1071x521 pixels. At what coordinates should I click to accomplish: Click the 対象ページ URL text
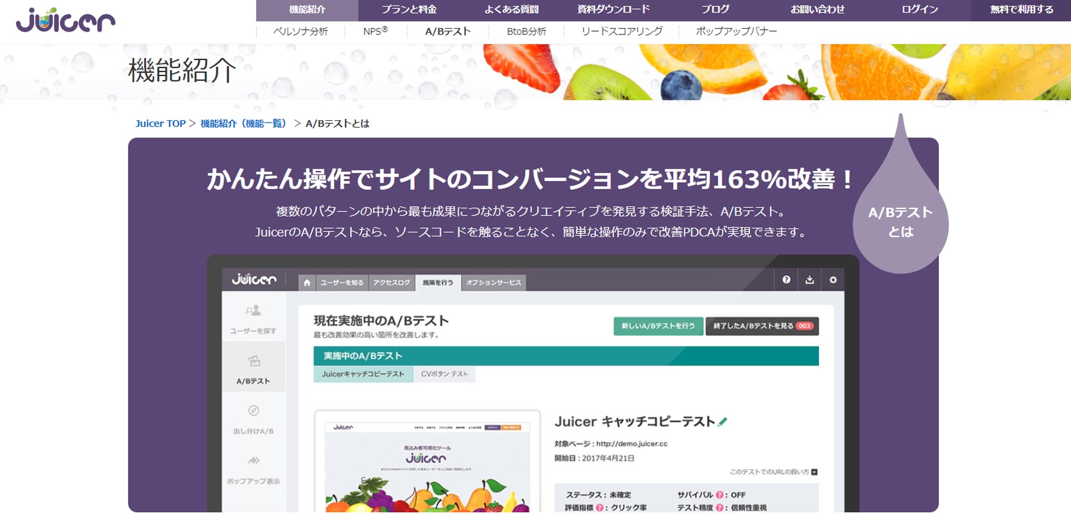click(611, 444)
